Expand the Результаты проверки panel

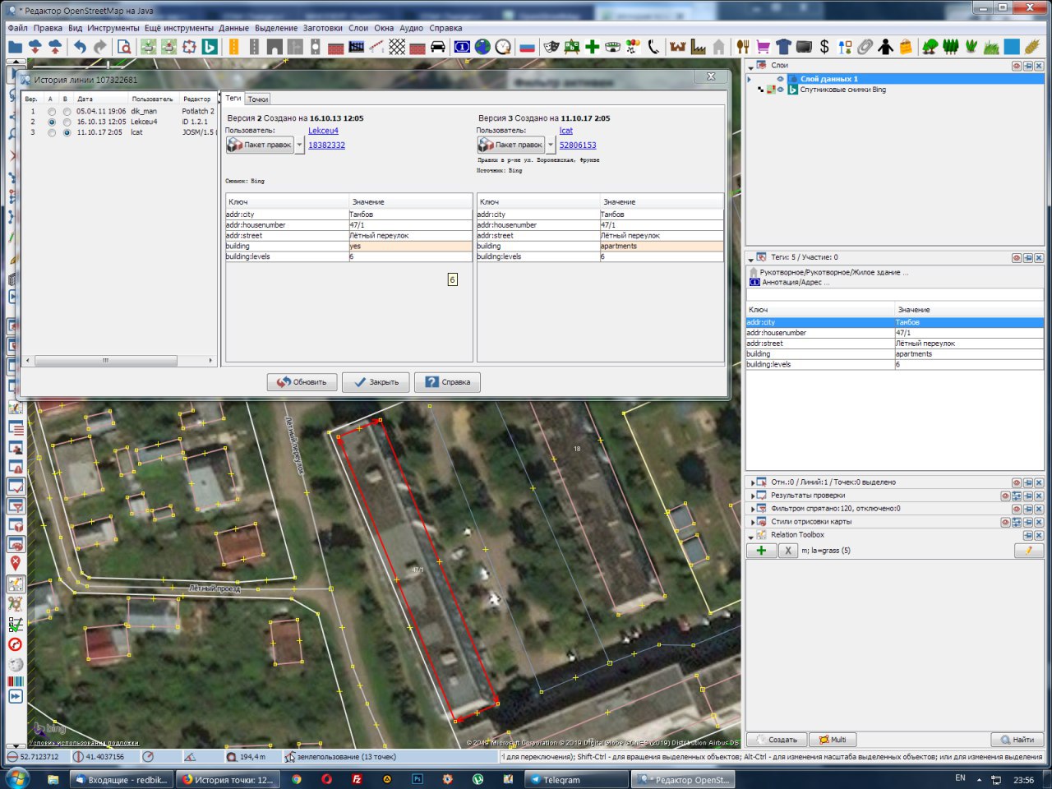click(x=751, y=496)
